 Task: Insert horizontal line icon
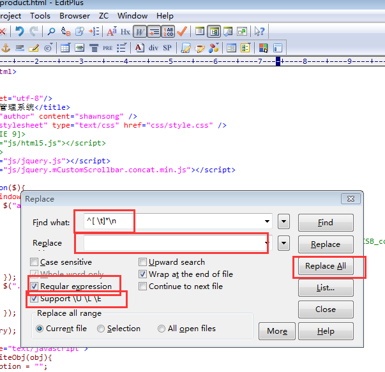(x=20, y=48)
